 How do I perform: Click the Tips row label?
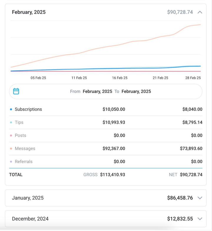coord(19,122)
